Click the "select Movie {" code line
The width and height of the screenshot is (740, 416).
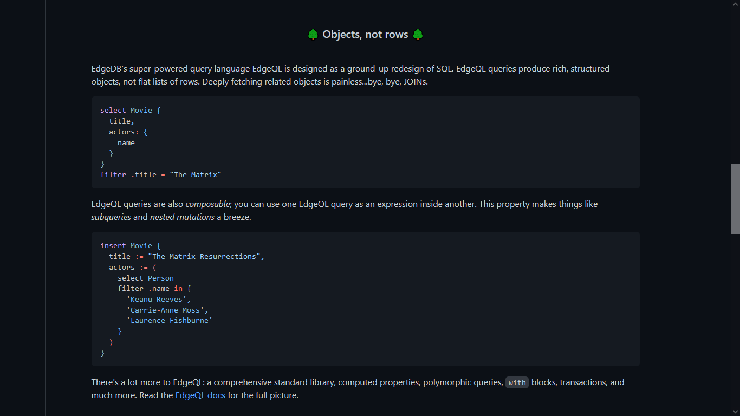pyautogui.click(x=131, y=110)
